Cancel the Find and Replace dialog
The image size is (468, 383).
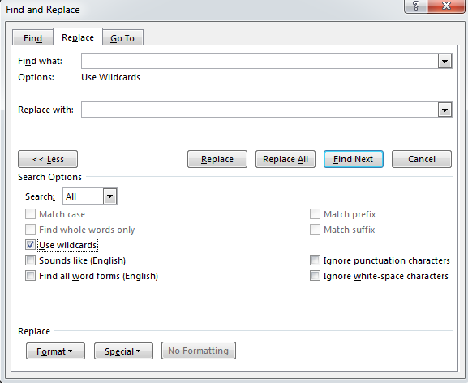(422, 159)
